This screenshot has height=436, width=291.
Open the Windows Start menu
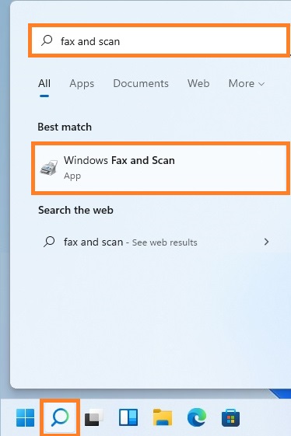[25, 417]
